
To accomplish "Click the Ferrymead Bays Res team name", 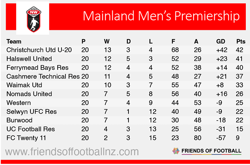I will pos(34,68).
